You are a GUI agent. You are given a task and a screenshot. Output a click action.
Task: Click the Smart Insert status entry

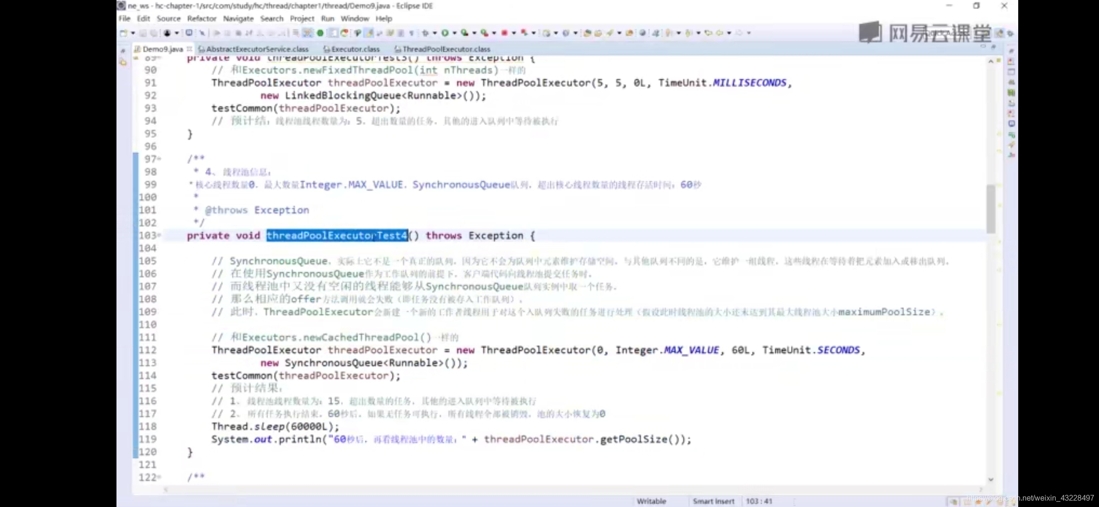coord(713,501)
